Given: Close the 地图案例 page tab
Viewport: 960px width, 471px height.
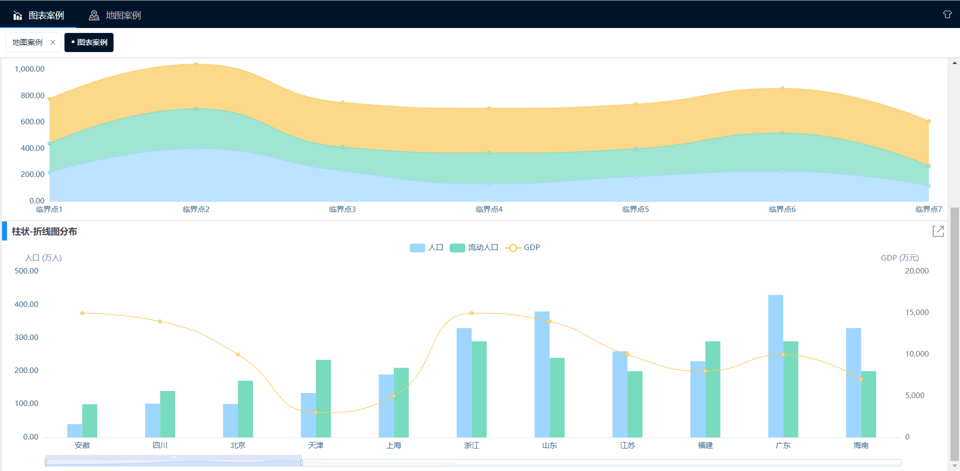Looking at the screenshot, I should pyautogui.click(x=53, y=42).
